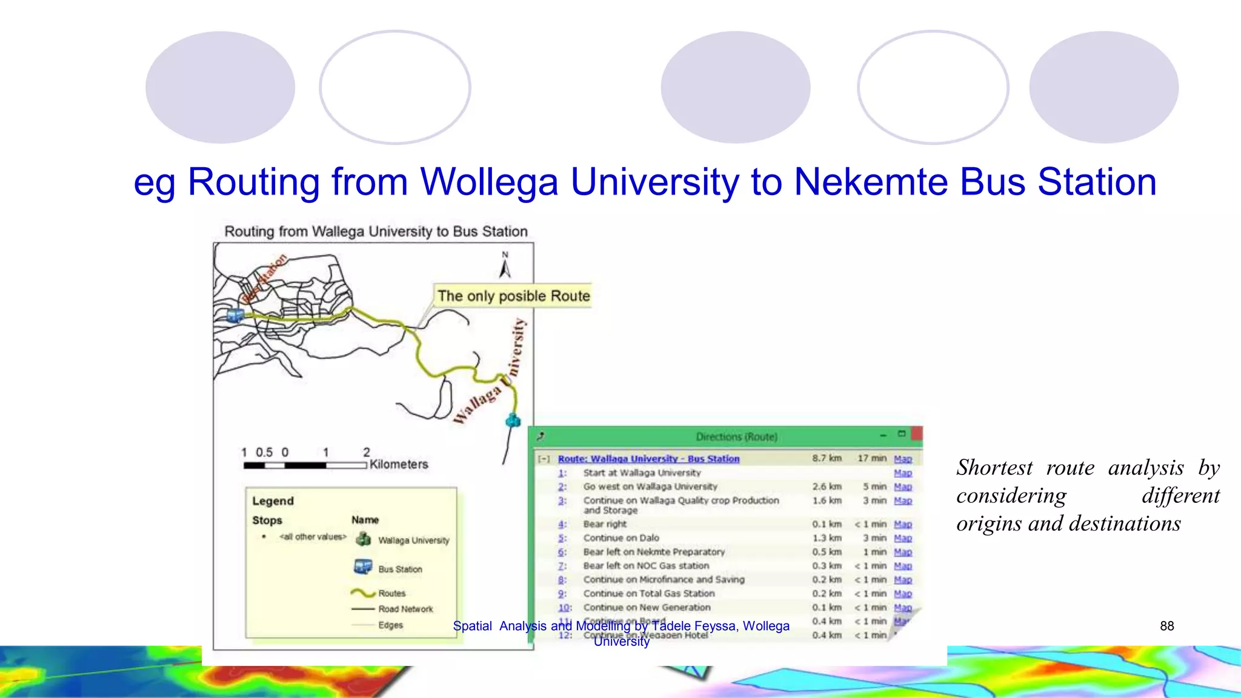Image resolution: width=1241 pixels, height=698 pixels.
Task: Maximize the Directions (Route) window
Action: pos(901,434)
